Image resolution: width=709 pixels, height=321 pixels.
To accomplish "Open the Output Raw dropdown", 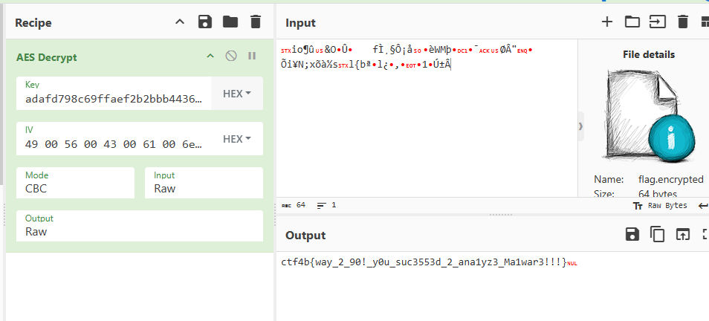I will pyautogui.click(x=140, y=226).
